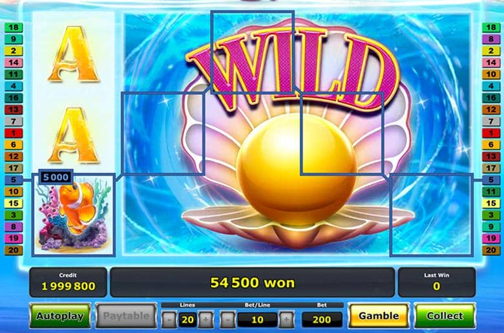Gamble the current winnings

379,316
